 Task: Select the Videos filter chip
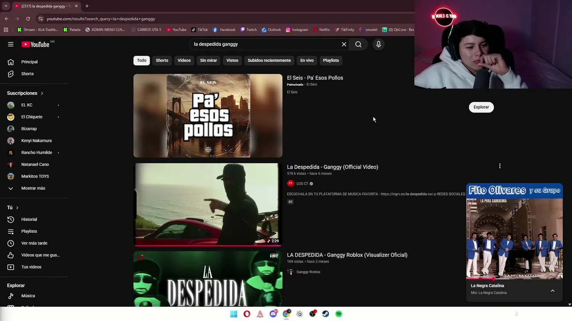pyautogui.click(x=184, y=60)
